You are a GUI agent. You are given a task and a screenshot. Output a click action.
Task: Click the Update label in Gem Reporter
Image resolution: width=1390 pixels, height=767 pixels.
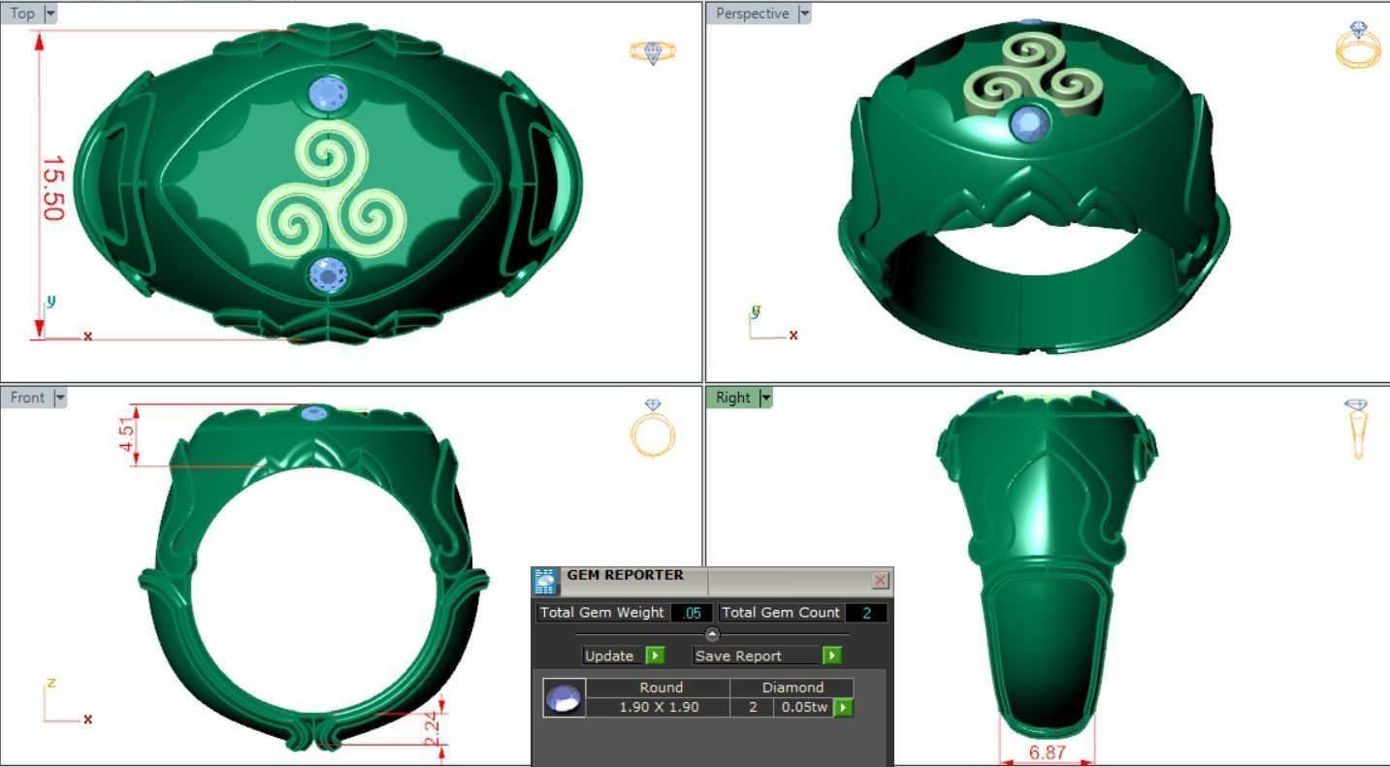point(609,655)
